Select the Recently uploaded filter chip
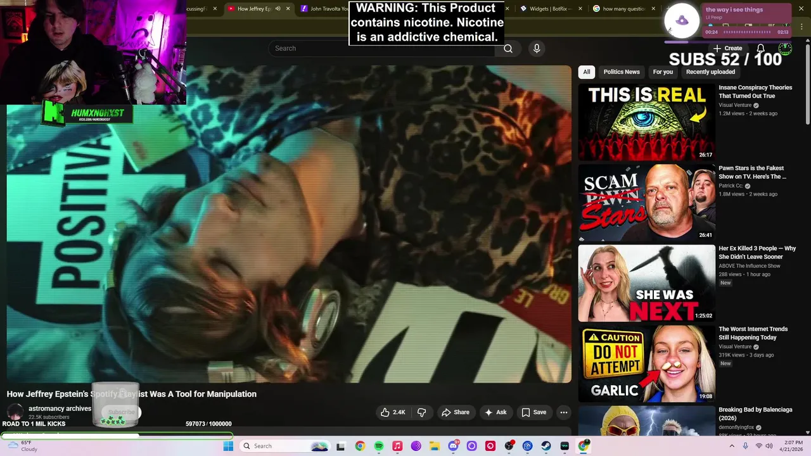Viewport: 811px width, 456px height. tap(710, 72)
